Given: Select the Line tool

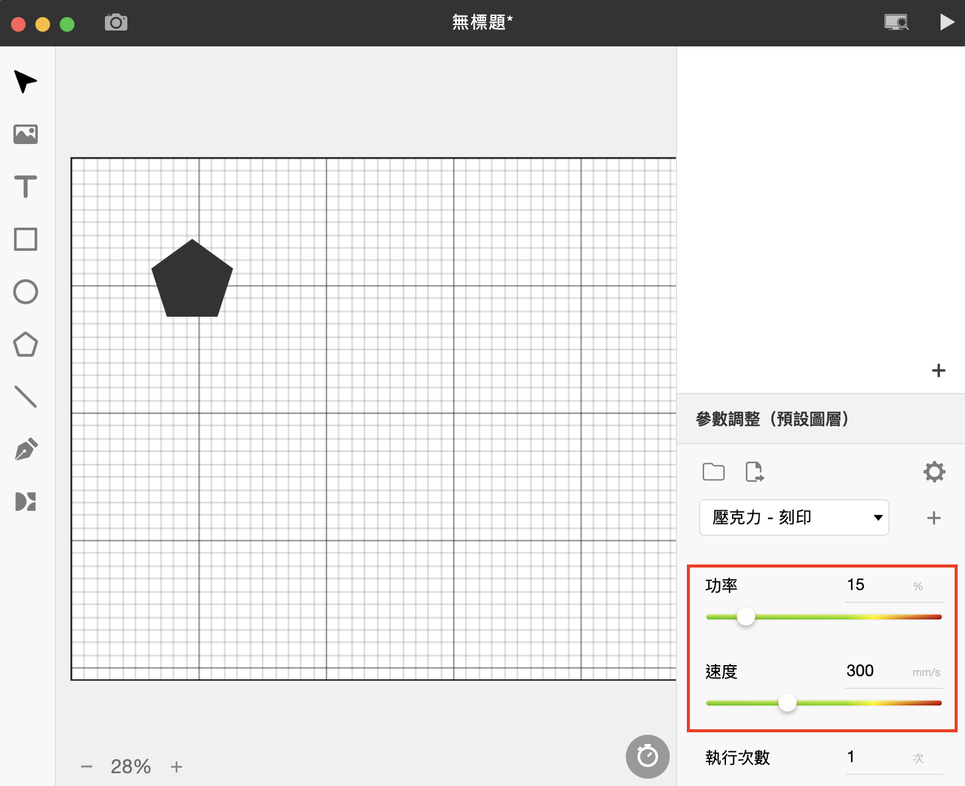Looking at the screenshot, I should 26,397.
